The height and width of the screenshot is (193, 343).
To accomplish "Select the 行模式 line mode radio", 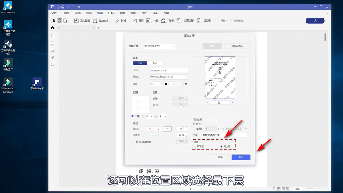I will click(218, 21).
